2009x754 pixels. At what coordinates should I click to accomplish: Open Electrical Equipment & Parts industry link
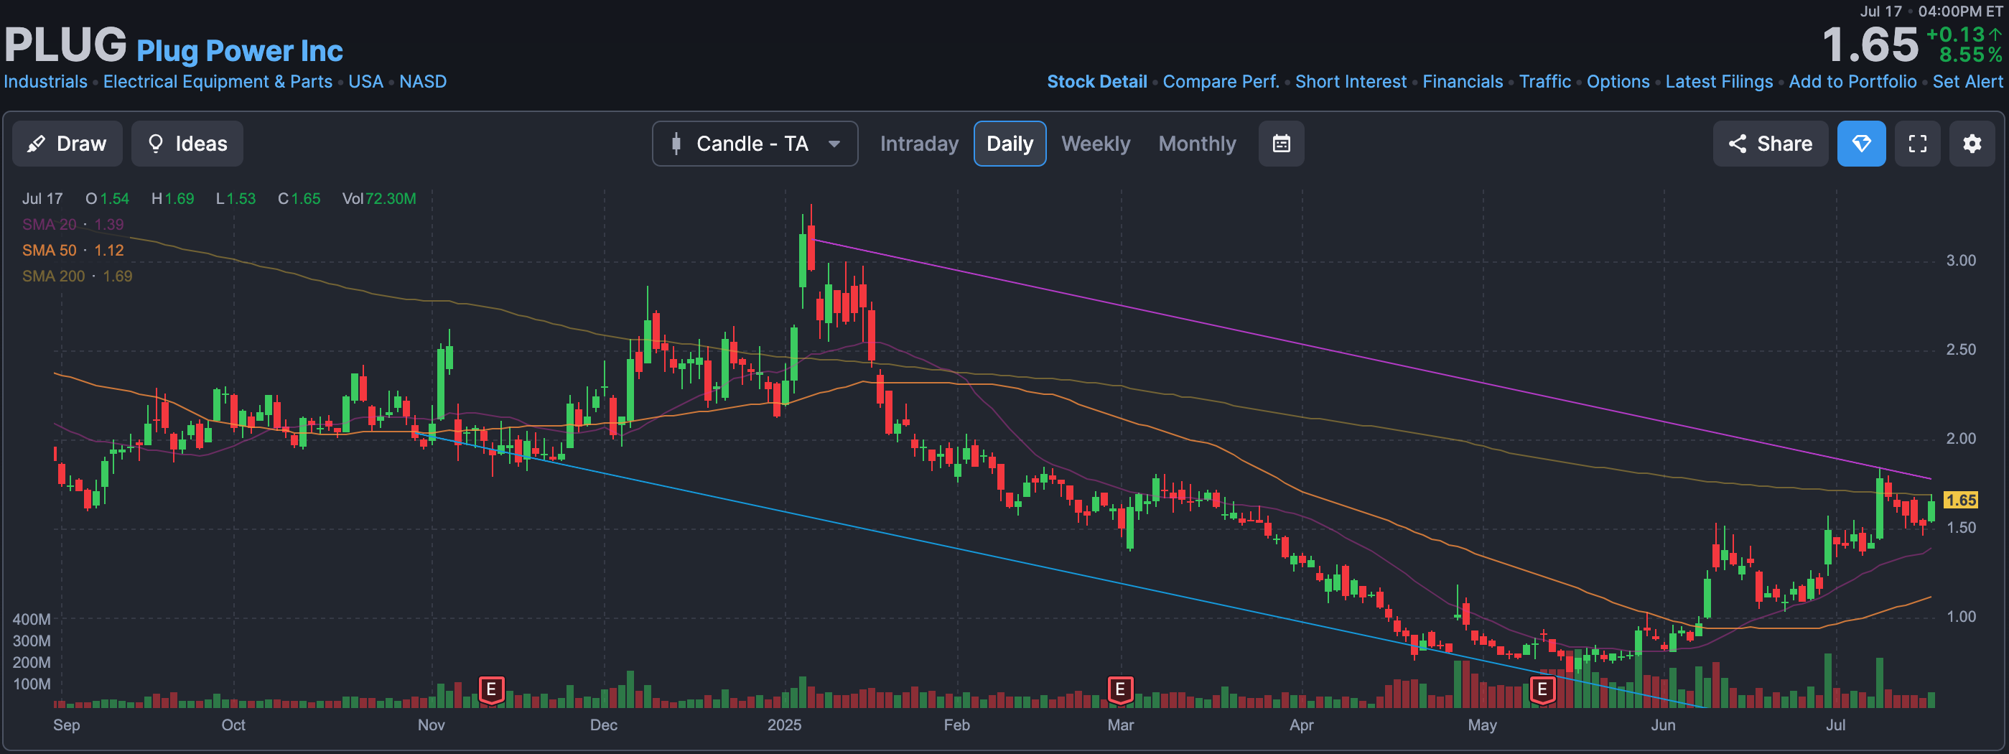pos(218,82)
